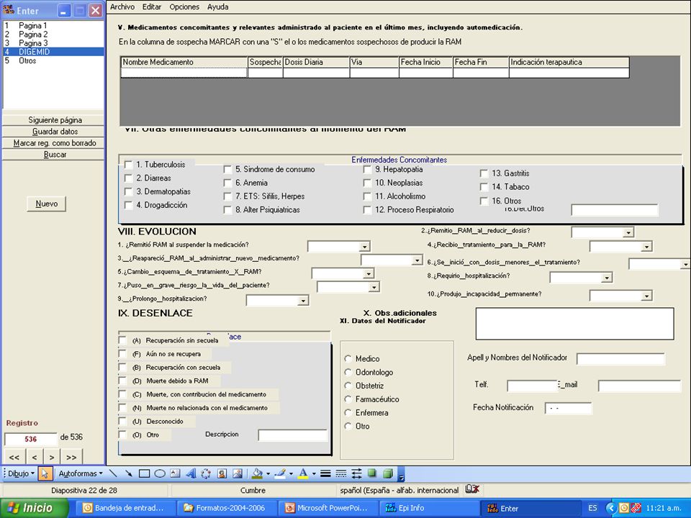
Task: Switch to Microsoft PowerPoint from the taskbar
Action: 328,508
